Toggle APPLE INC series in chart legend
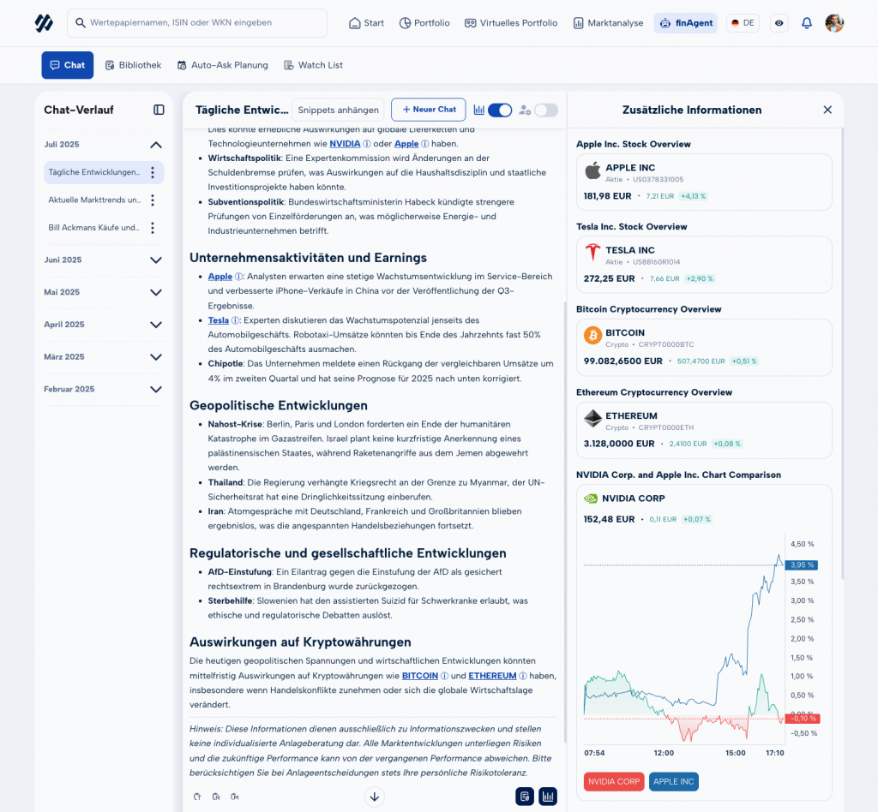The height and width of the screenshot is (812, 878). point(674,781)
